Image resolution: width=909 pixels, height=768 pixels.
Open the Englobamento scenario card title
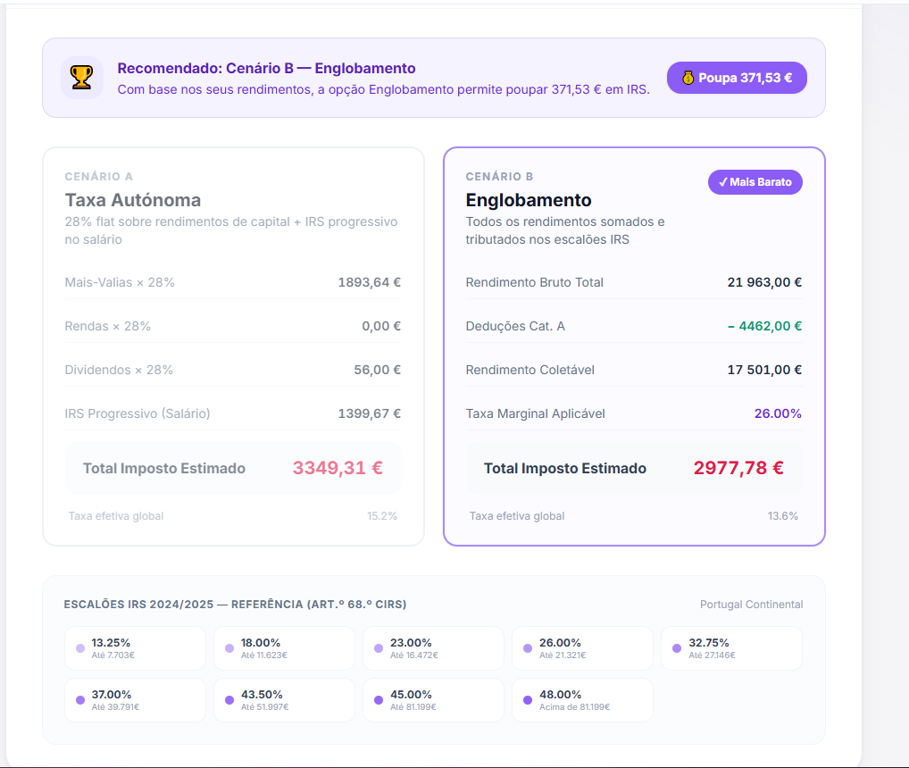[x=528, y=200]
